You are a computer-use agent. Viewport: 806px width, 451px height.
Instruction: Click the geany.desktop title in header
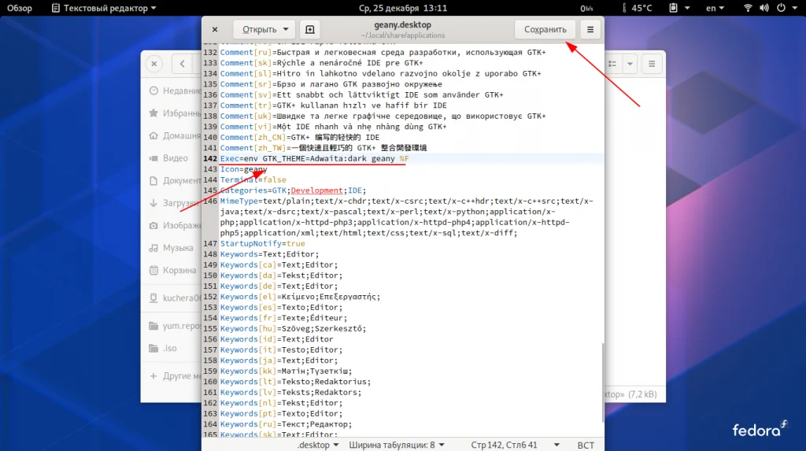402,24
